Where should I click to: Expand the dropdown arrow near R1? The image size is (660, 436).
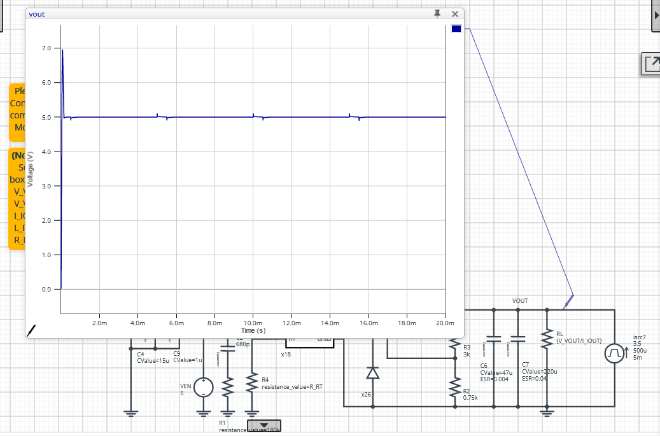click(x=264, y=425)
